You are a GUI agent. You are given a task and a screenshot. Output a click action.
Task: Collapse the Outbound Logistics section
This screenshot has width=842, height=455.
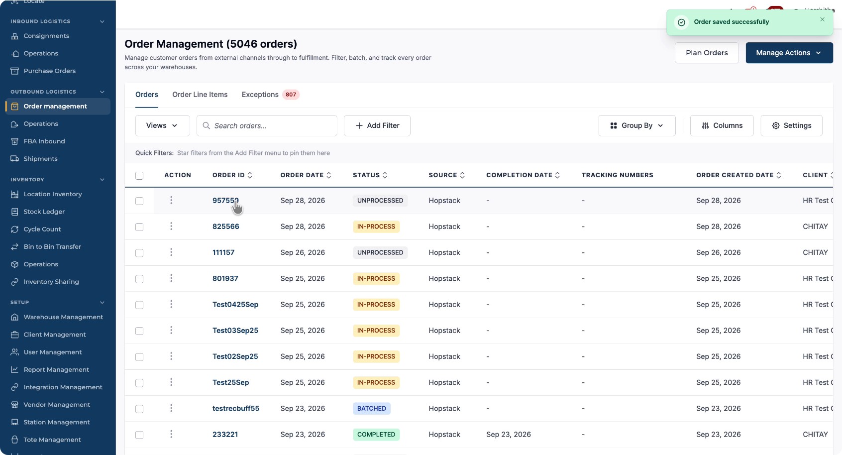(102, 92)
